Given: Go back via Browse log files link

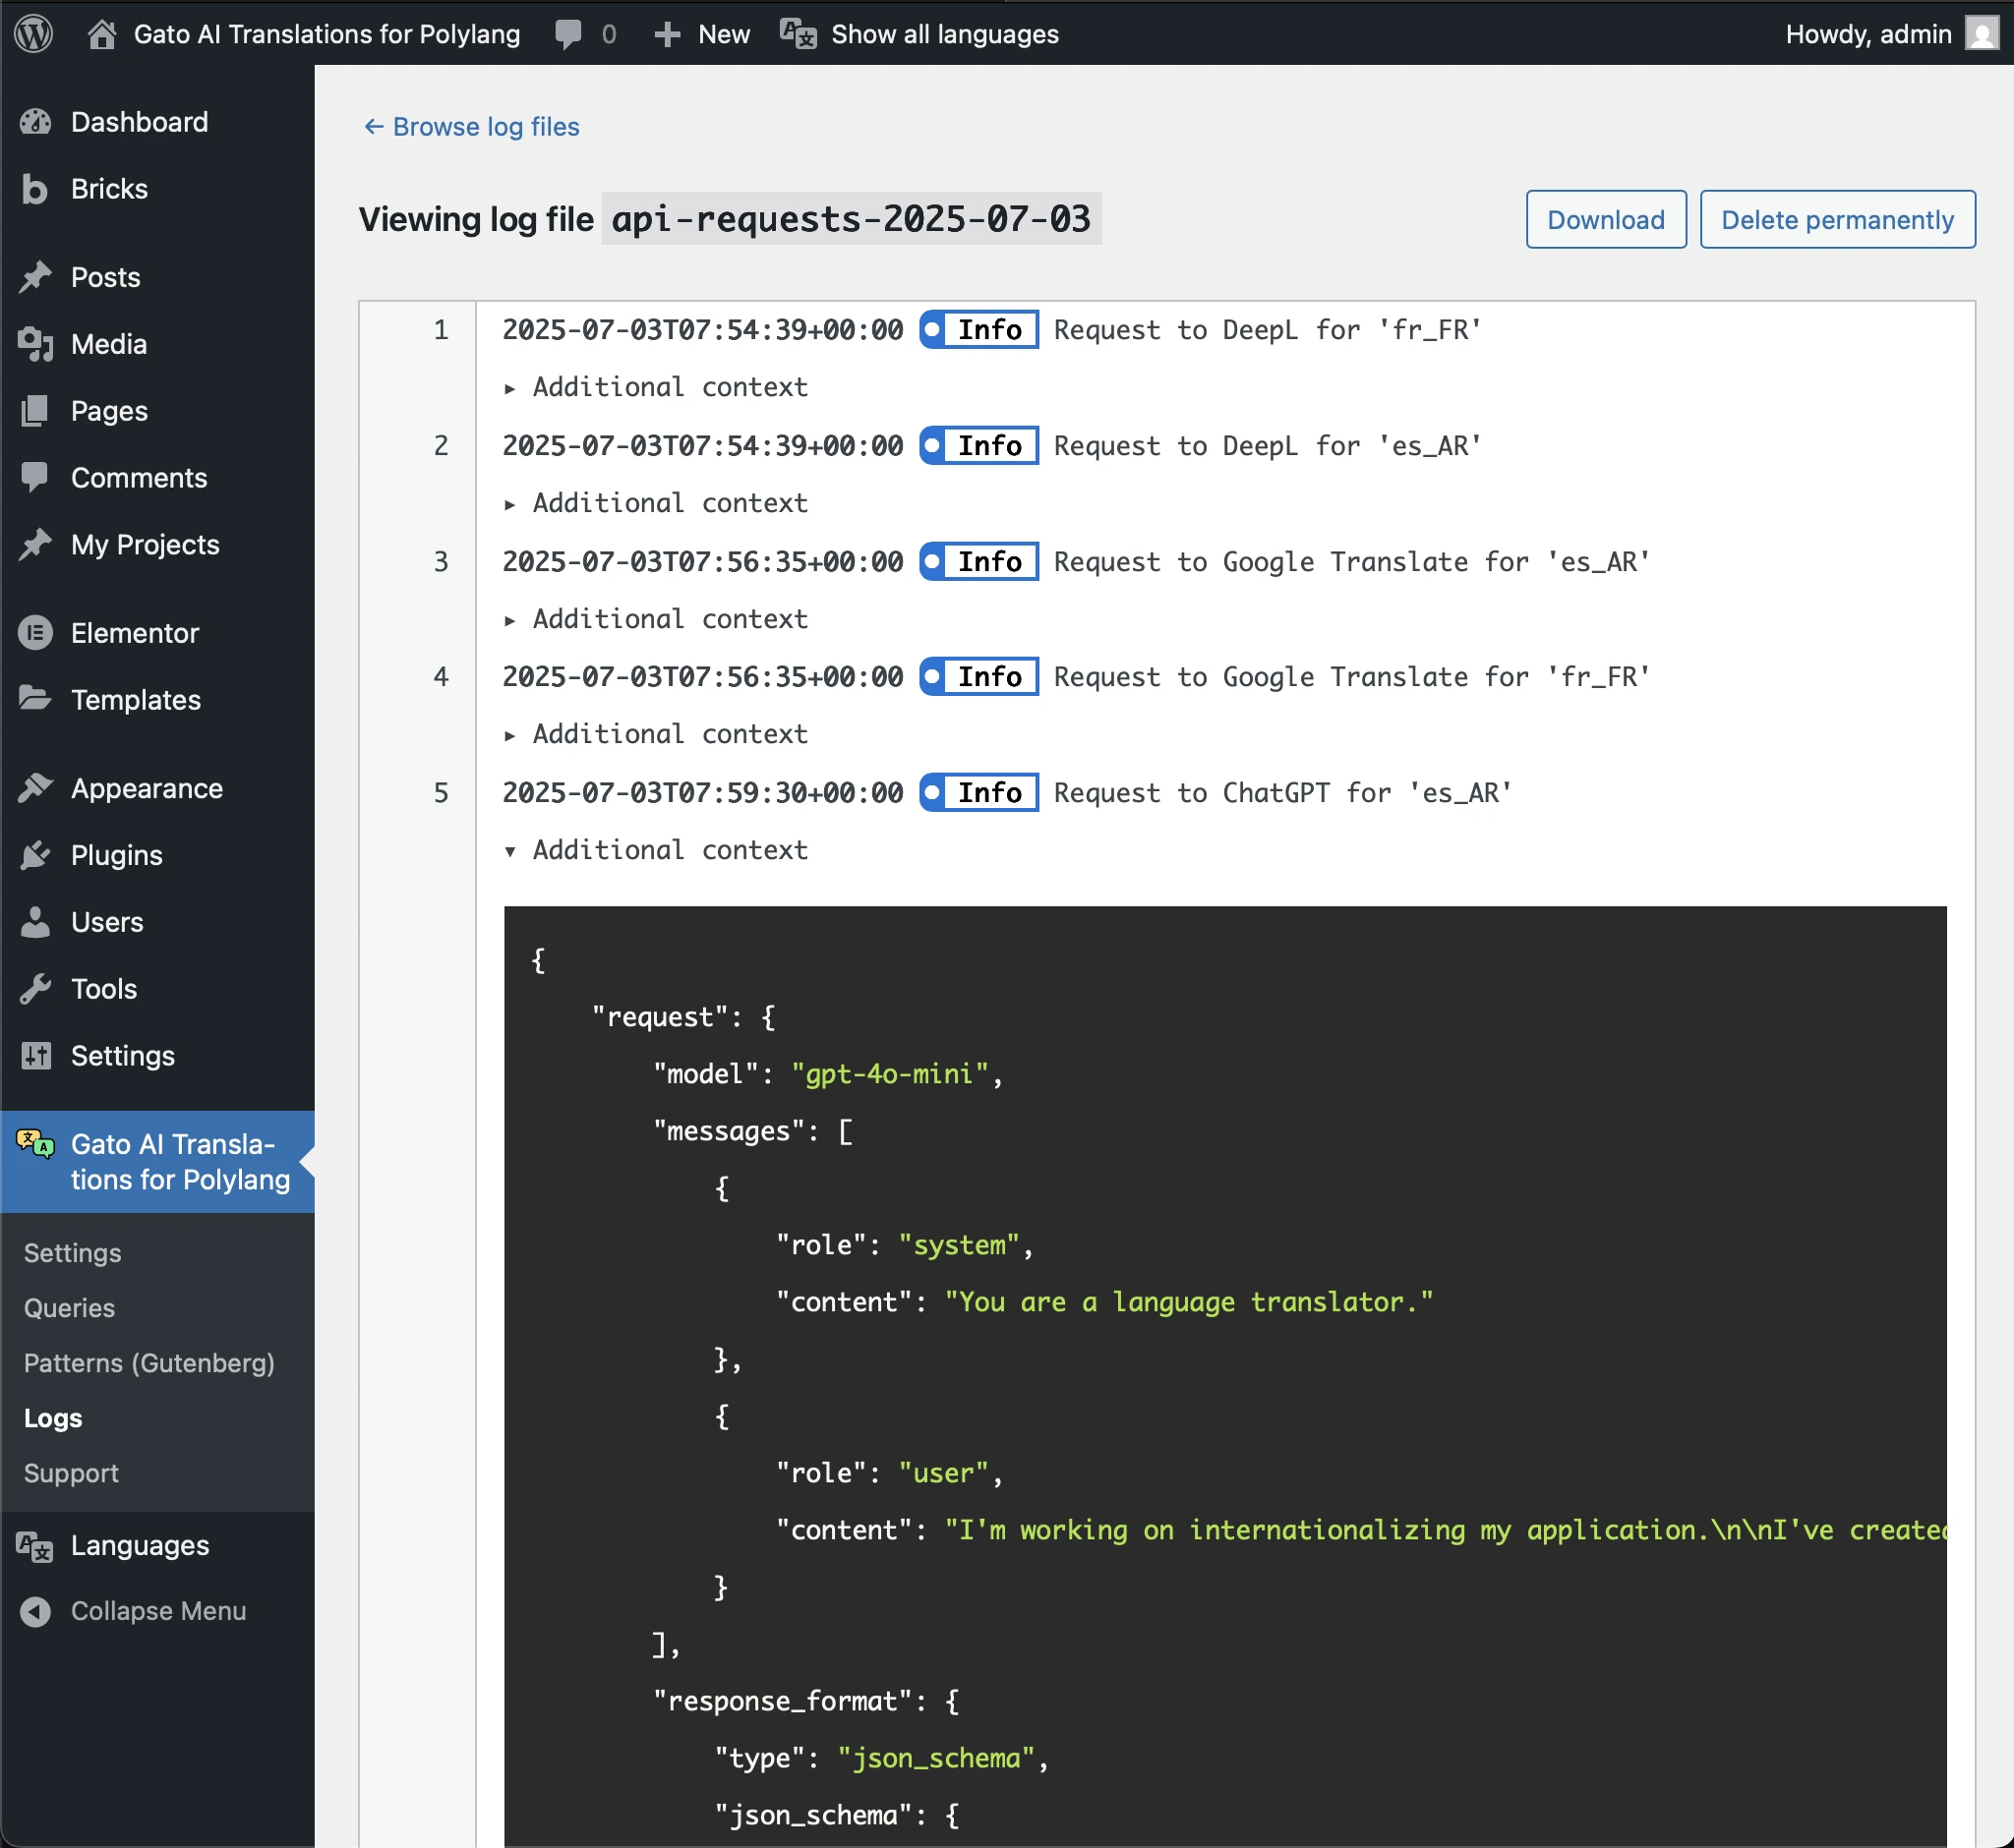Looking at the screenshot, I should pyautogui.click(x=470, y=126).
